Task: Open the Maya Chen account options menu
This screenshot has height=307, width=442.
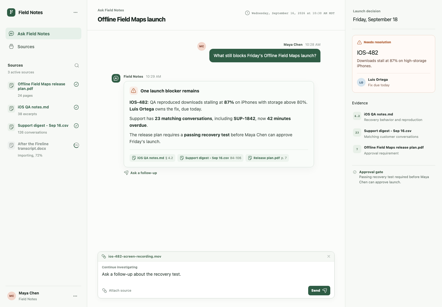Action: (x=75, y=296)
